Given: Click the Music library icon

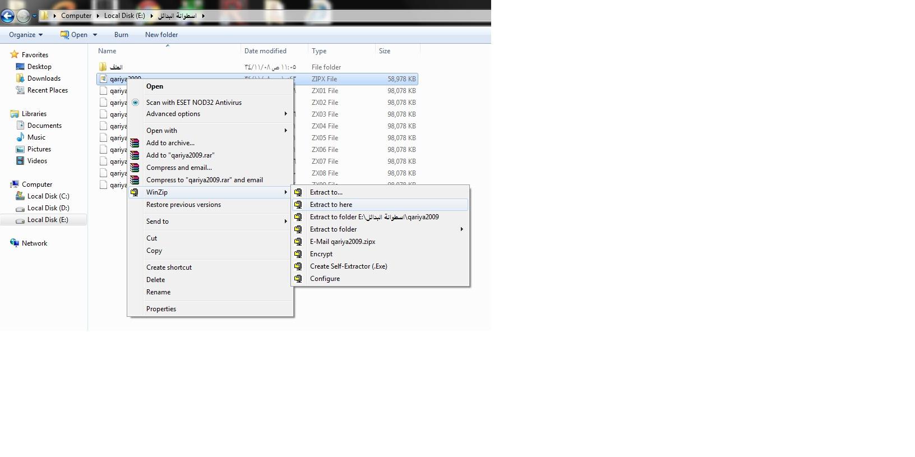Looking at the screenshot, I should [20, 137].
